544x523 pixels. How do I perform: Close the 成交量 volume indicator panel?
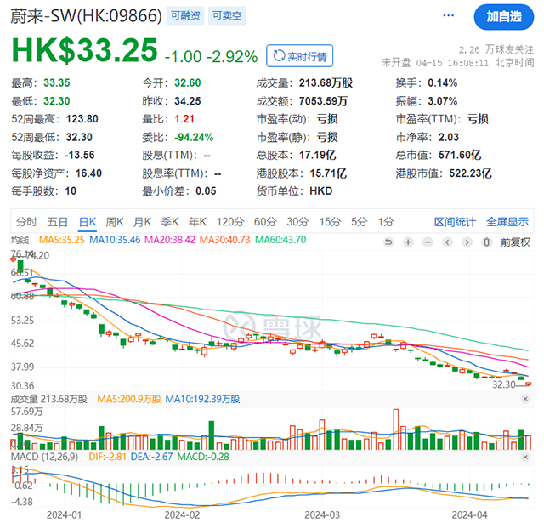[525, 399]
